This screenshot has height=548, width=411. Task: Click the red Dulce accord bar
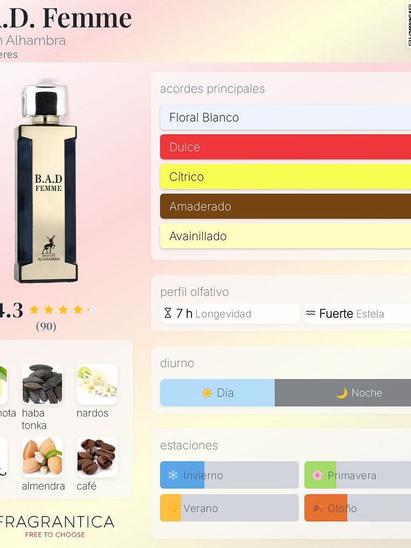click(x=286, y=147)
